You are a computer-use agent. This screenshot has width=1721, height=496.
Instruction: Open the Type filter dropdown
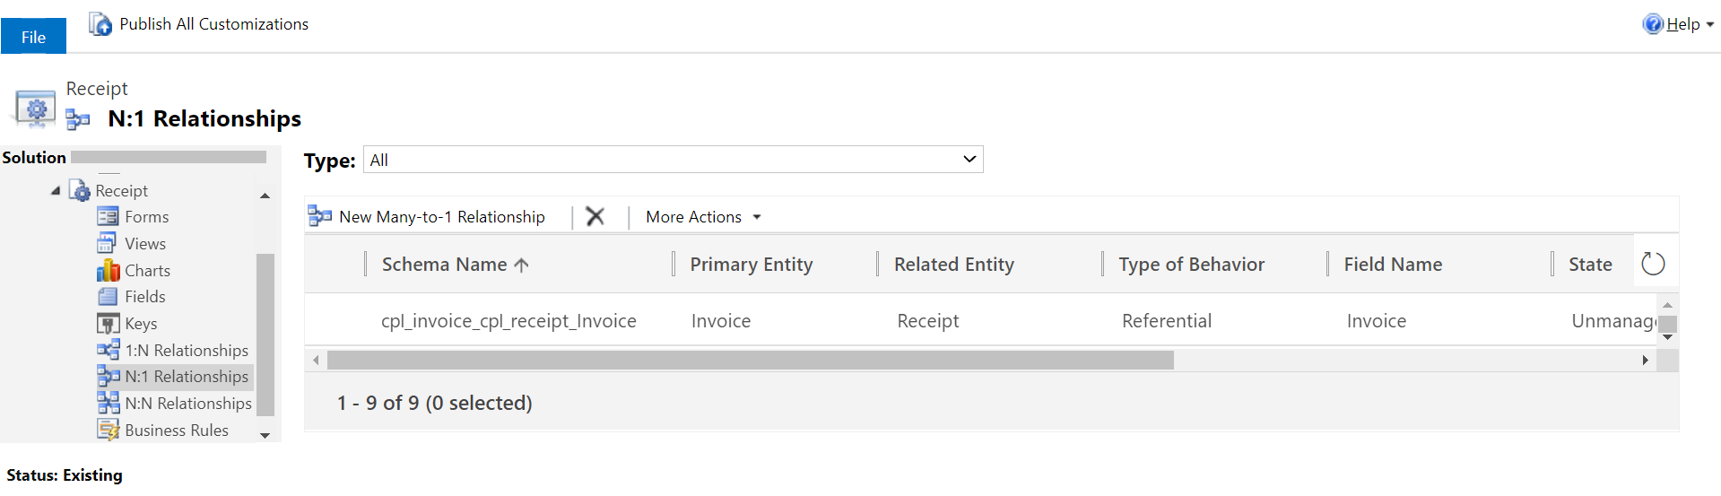click(673, 160)
